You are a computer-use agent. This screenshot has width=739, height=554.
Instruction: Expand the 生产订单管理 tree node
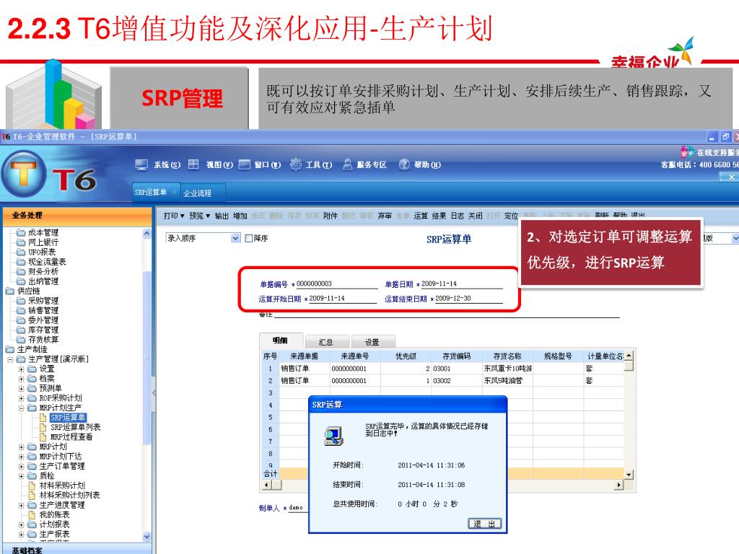[21, 467]
